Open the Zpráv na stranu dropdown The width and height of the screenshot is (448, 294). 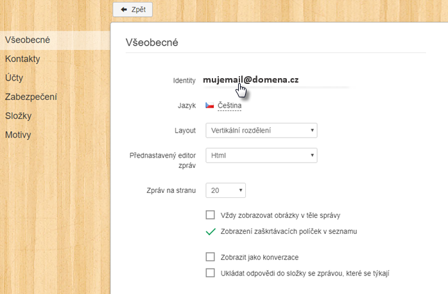(226, 190)
